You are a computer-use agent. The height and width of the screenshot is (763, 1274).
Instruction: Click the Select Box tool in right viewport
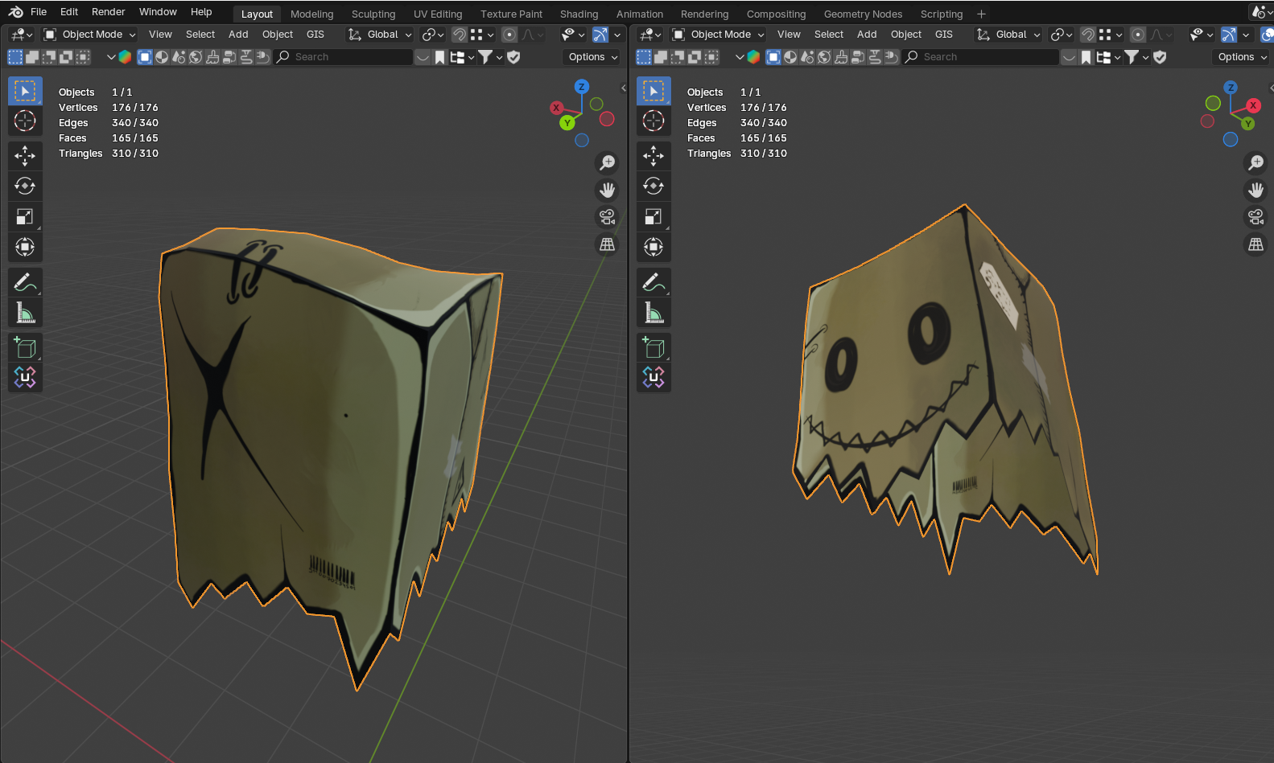(653, 91)
